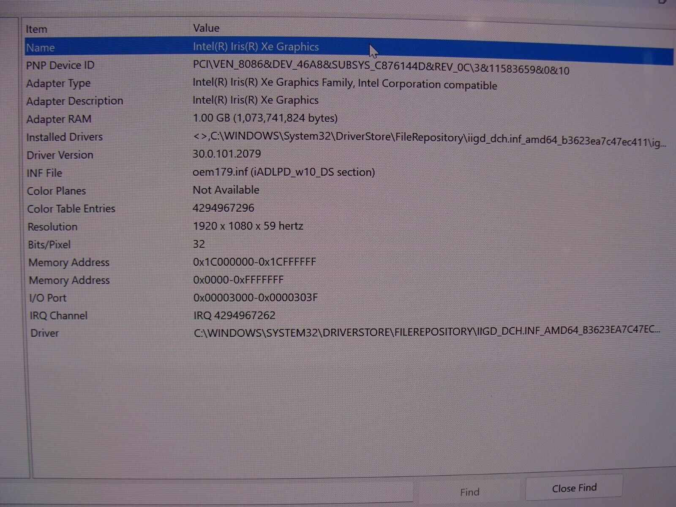Click the value IRQ 4294967262
This screenshot has width=676, height=507.
[234, 315]
